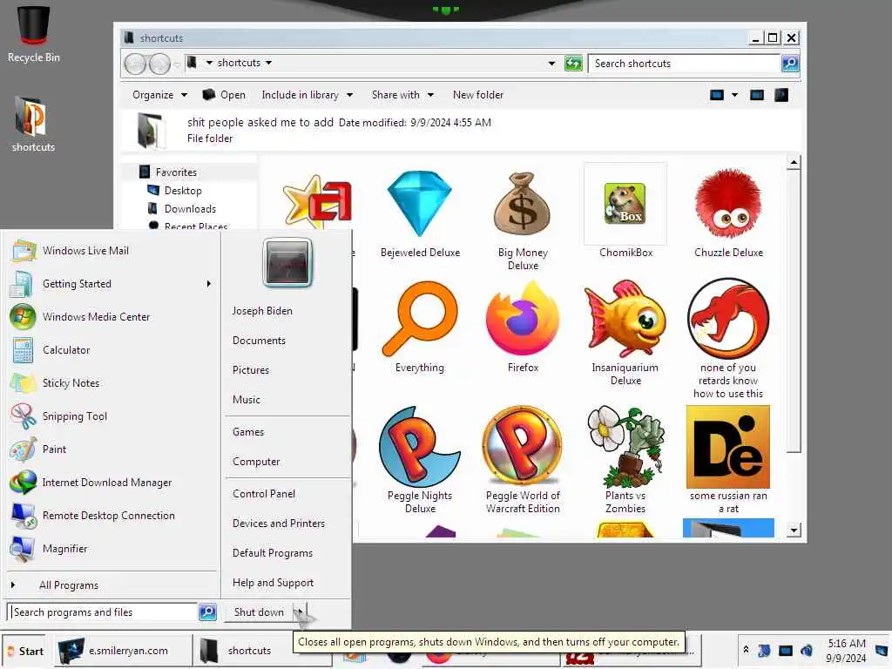Click the scrollbar down arrow in file list

tap(794, 530)
